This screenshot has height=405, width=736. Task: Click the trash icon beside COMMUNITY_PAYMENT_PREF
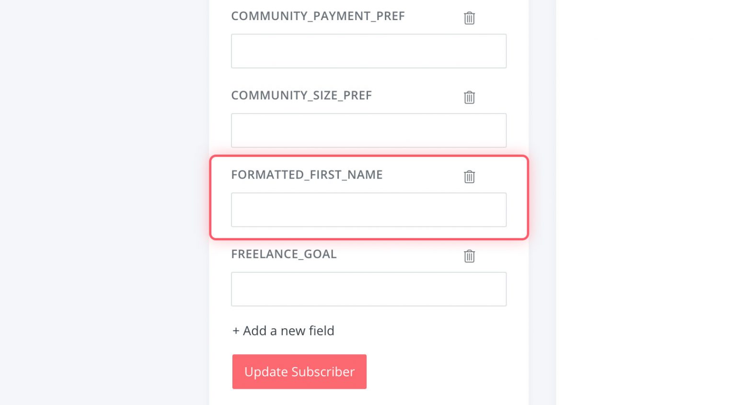[x=469, y=18]
